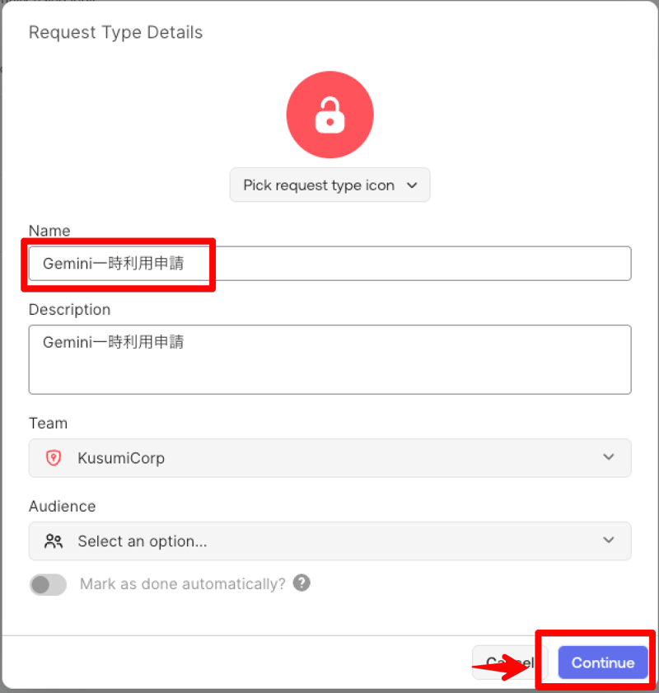
Task: Click inside the Description text area
Action: coord(329,368)
